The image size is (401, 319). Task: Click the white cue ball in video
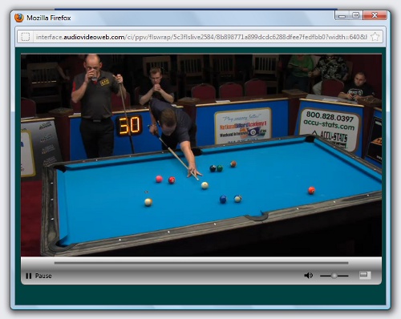[x=205, y=185]
